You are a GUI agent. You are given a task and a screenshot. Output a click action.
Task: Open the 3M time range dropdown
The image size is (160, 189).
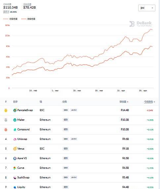pyautogui.click(x=147, y=8)
